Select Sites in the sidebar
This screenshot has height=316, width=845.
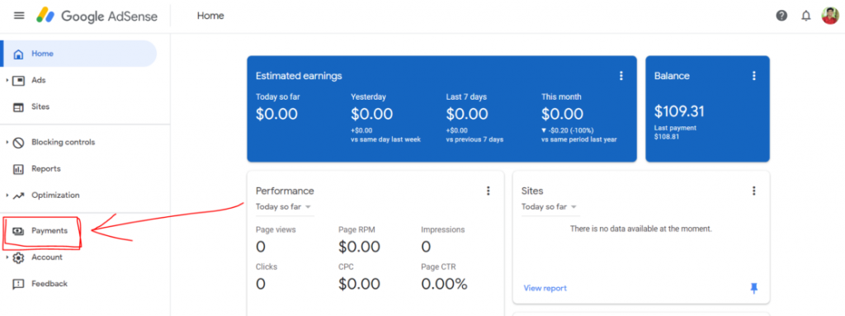click(40, 106)
